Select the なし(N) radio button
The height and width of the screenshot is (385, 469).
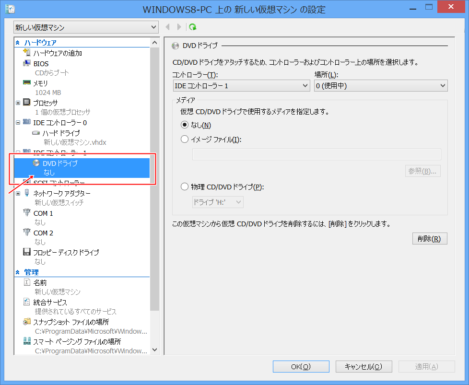pyautogui.click(x=185, y=125)
